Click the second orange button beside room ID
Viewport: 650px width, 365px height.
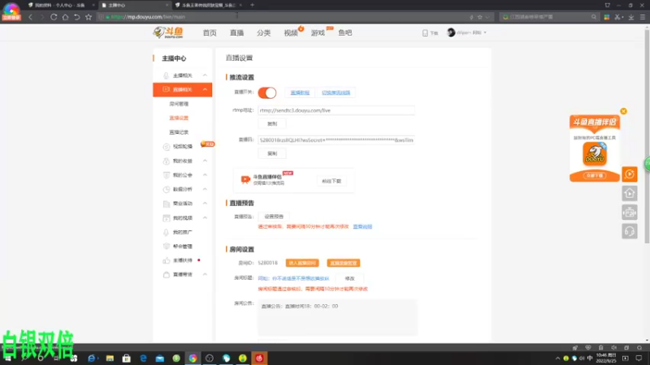click(x=343, y=263)
